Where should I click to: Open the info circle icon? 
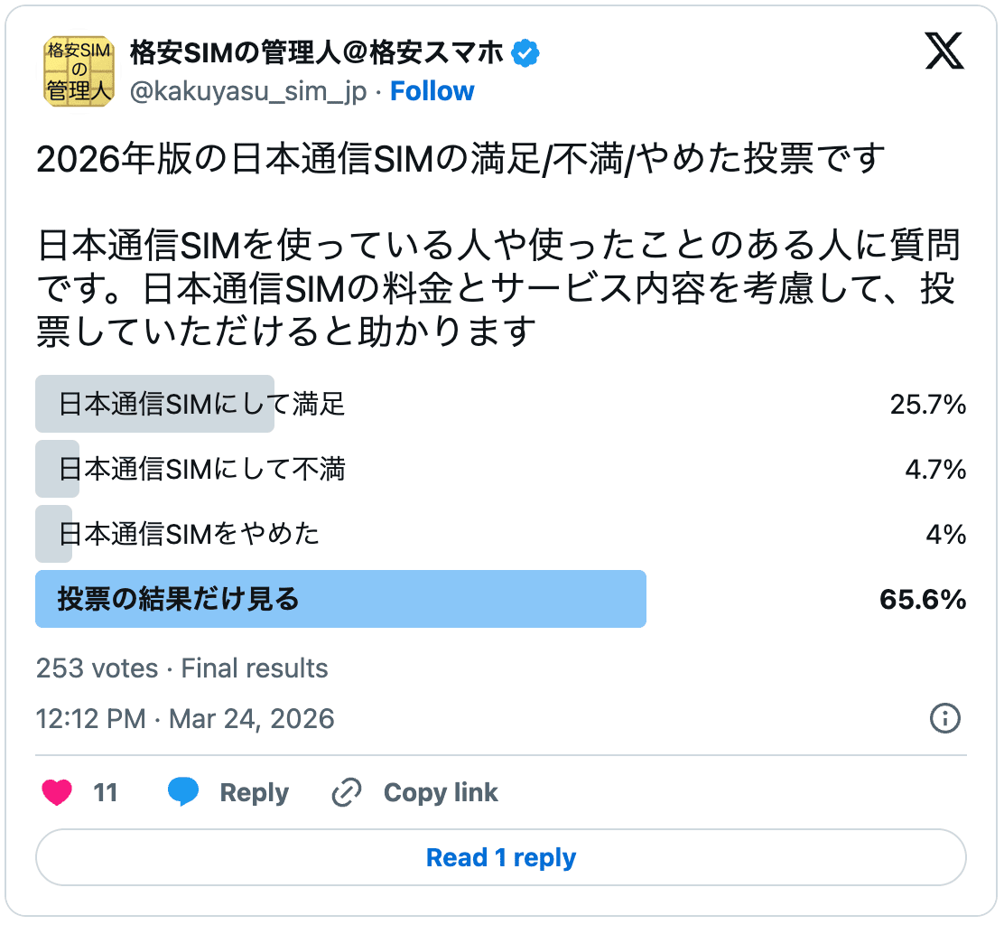[x=944, y=719]
